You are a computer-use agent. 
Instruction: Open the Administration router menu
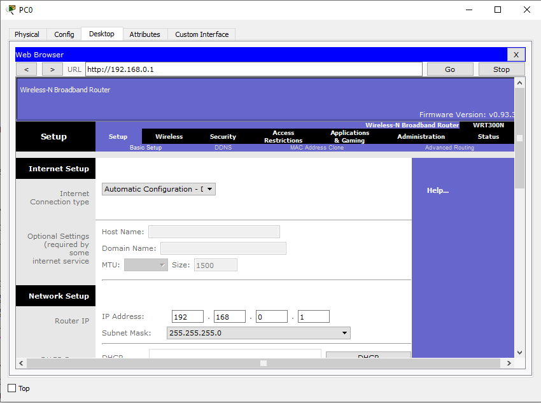[421, 137]
